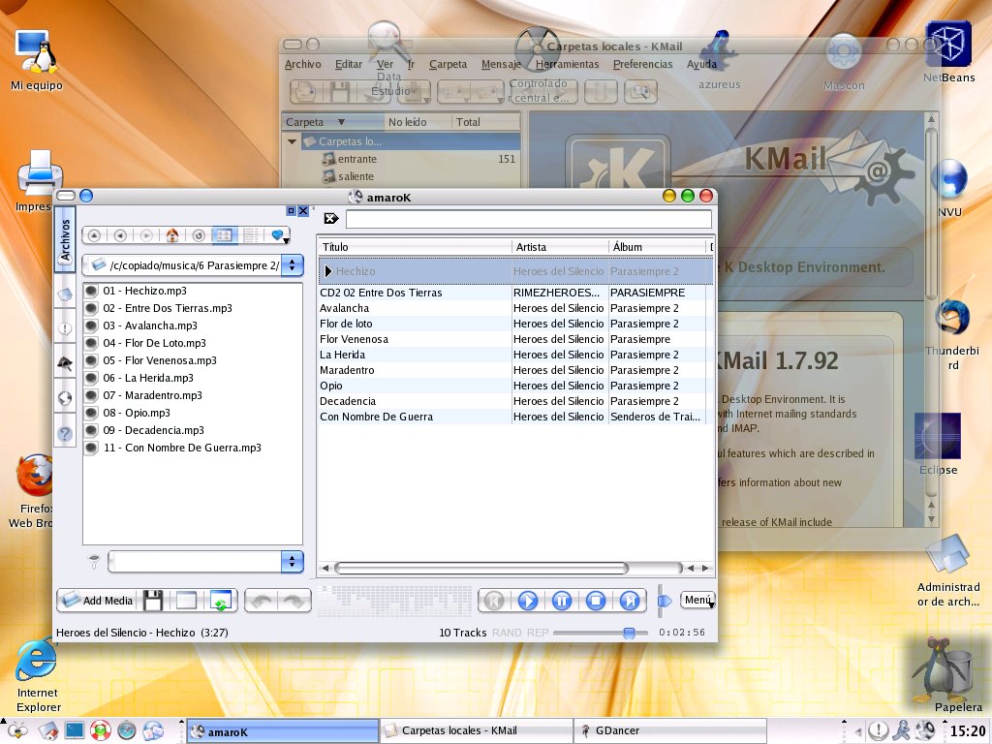Open Preferencias menu in KMail window
992x744 pixels.
(642, 64)
